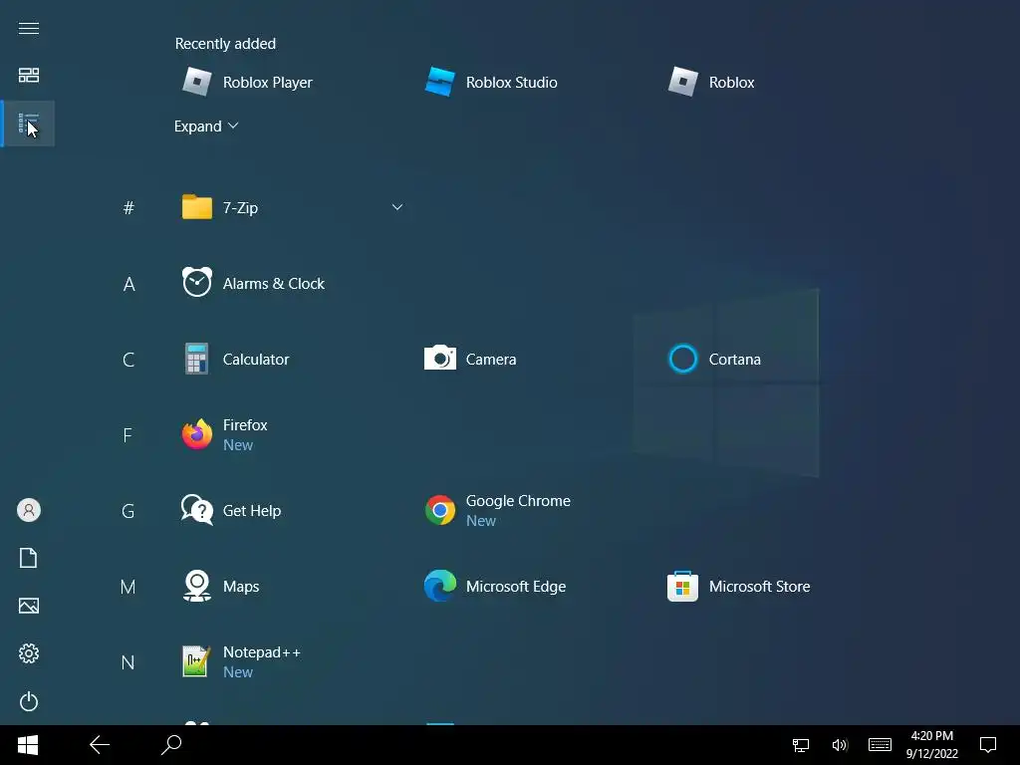Open the touch keyboard

pyautogui.click(x=881, y=745)
